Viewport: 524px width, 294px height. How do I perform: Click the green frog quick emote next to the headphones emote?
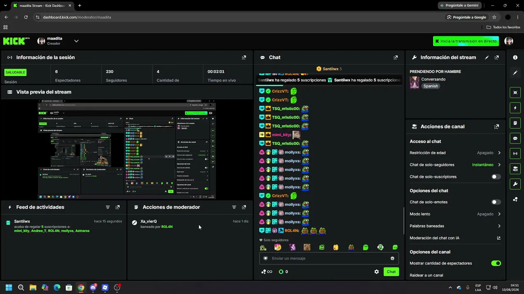pos(366,247)
